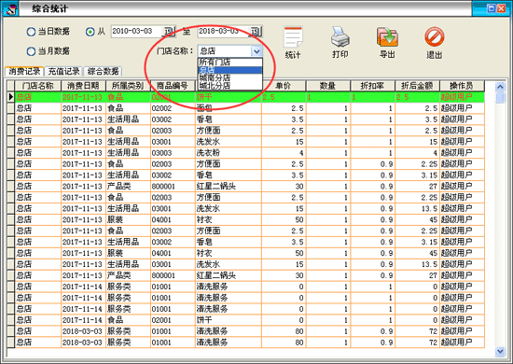Close the 综合统计 window
This screenshot has width=513, height=364.
(501, 8)
